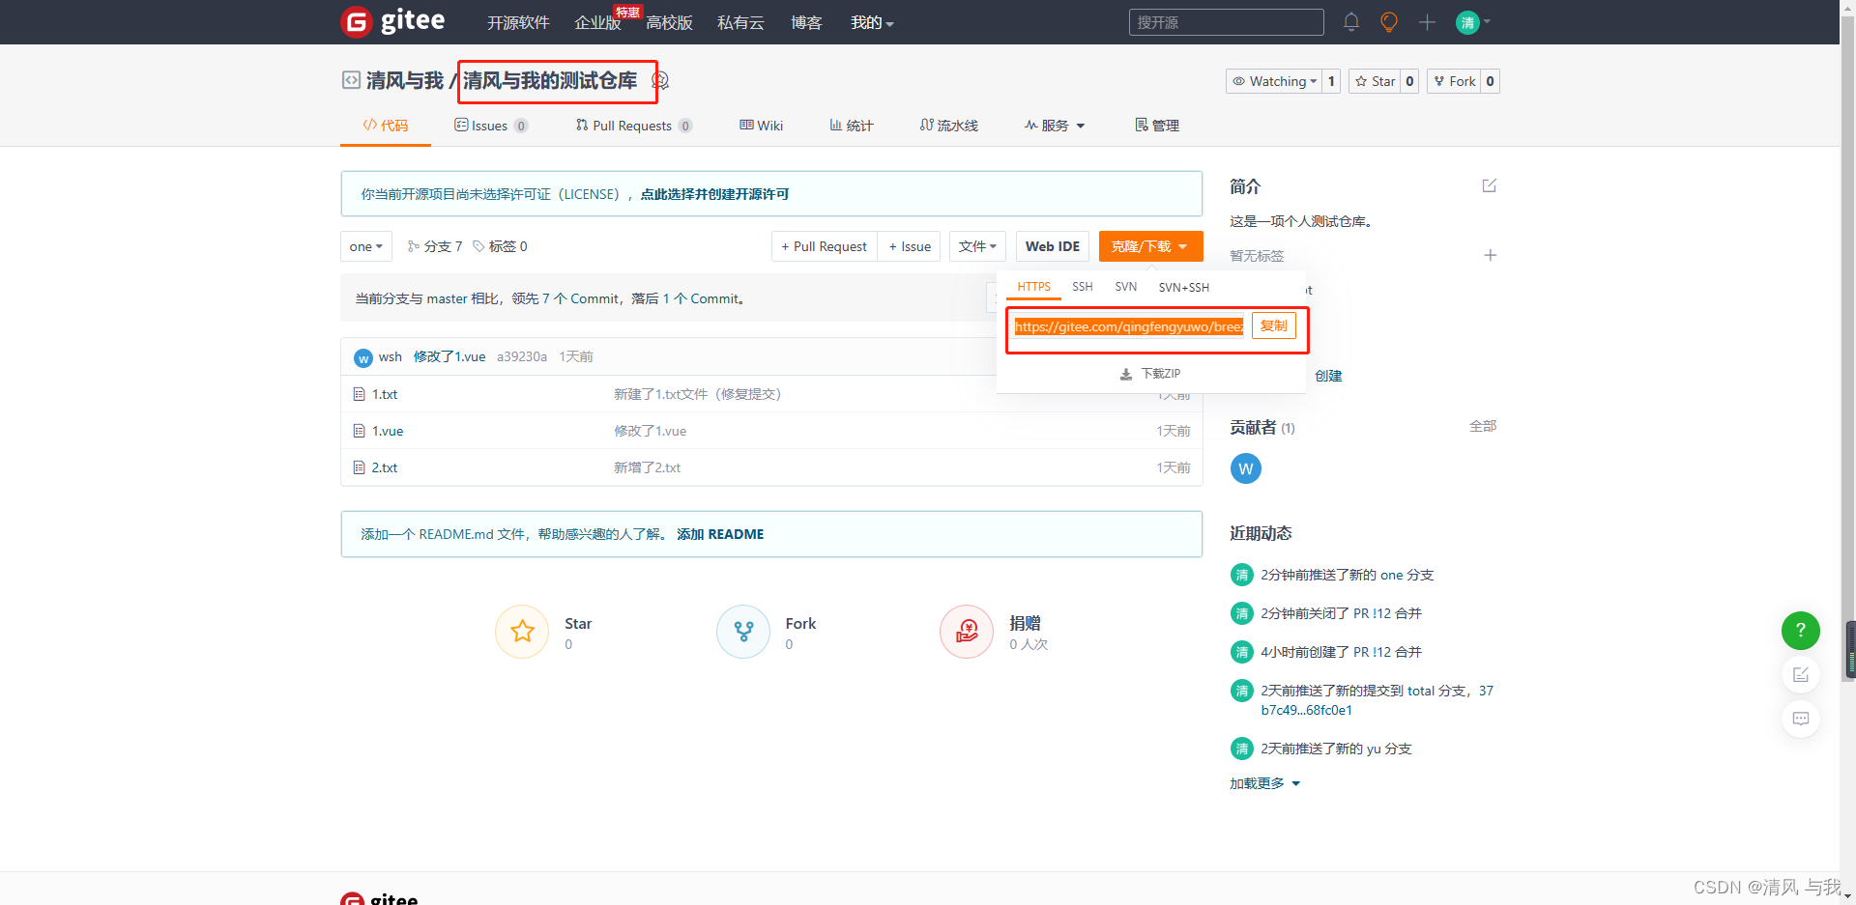This screenshot has height=905, width=1856.
Task: Click the badge icon next to repository name
Action: coord(661,81)
